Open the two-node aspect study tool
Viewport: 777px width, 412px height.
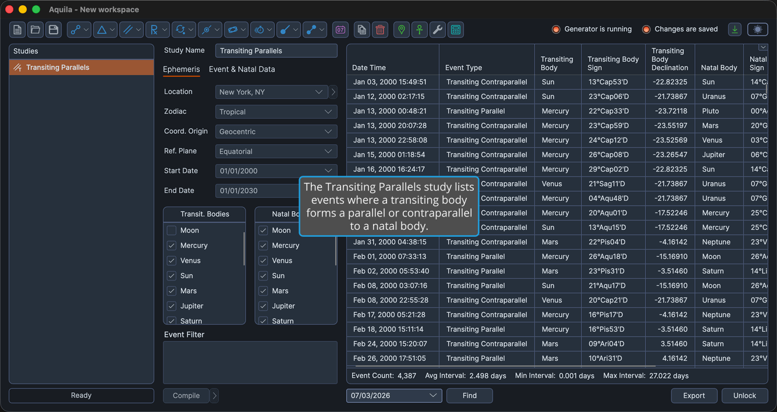coord(79,30)
